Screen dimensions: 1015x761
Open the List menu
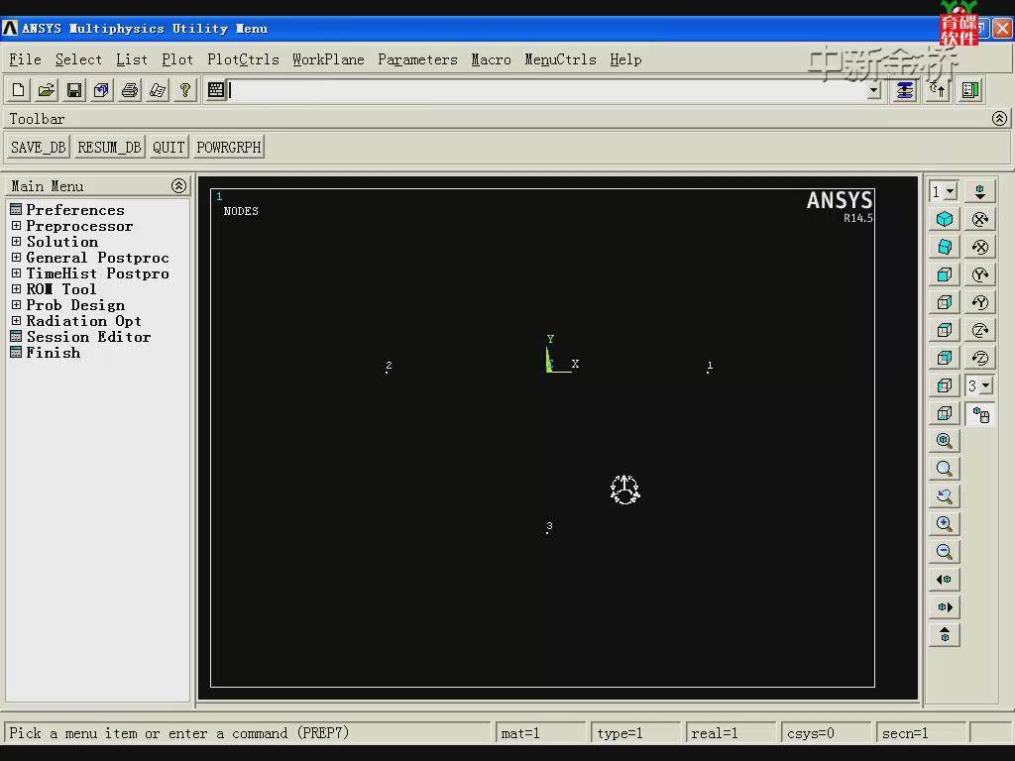point(132,59)
